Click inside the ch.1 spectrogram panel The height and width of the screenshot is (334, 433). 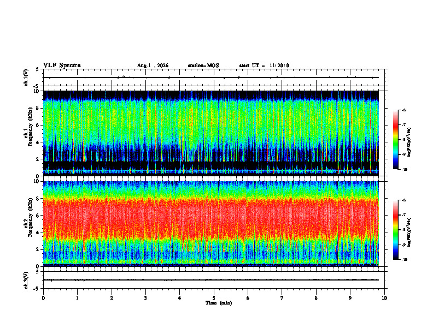coord(210,133)
